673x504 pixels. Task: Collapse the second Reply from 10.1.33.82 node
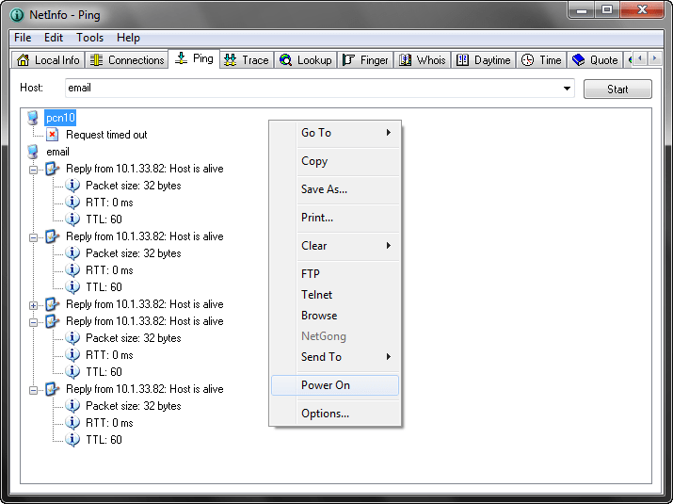(33, 237)
